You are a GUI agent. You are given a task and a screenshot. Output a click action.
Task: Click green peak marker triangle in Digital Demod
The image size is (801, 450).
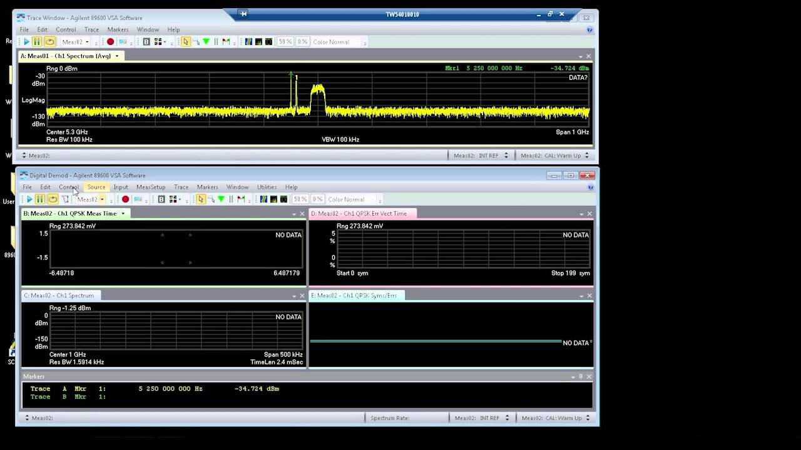(221, 199)
